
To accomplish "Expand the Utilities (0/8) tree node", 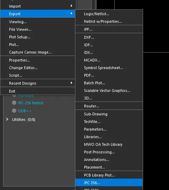I will (7, 120).
